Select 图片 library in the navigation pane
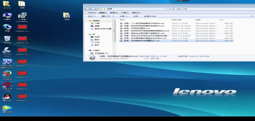This screenshot has width=255, height=121. click(x=95, y=40)
